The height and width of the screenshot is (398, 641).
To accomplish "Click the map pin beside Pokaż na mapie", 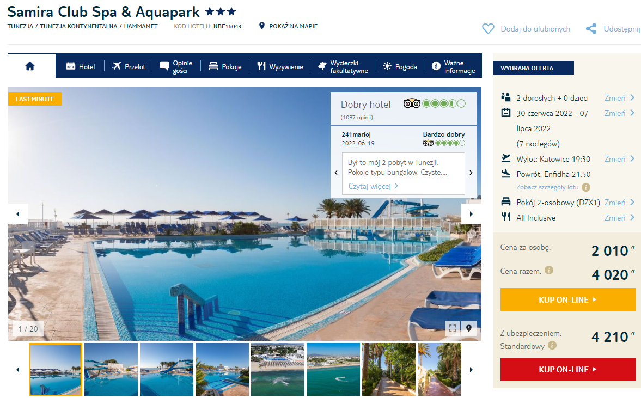I will tap(262, 26).
